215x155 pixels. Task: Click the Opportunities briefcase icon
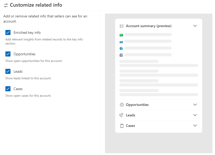[x=122, y=105]
